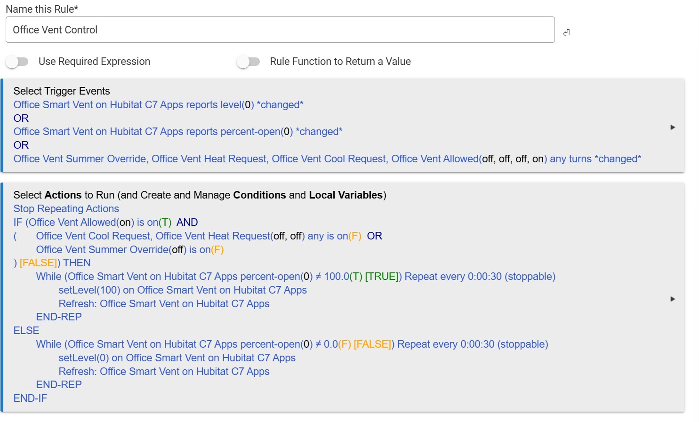Click the setLevel(0) action
This screenshot has width=699, height=422.
coord(177,358)
